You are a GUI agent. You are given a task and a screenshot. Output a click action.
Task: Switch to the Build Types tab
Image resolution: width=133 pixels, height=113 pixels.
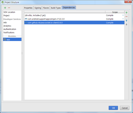click(56, 8)
